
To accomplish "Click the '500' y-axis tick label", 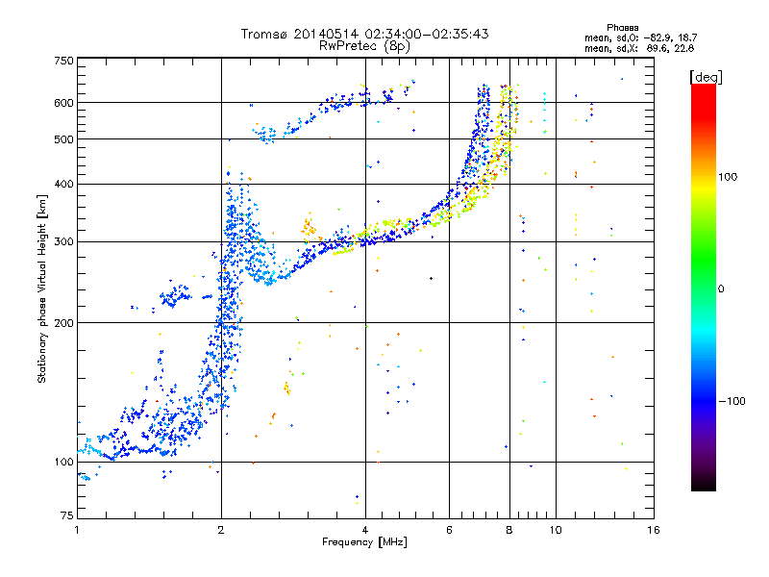I will coord(64,139).
